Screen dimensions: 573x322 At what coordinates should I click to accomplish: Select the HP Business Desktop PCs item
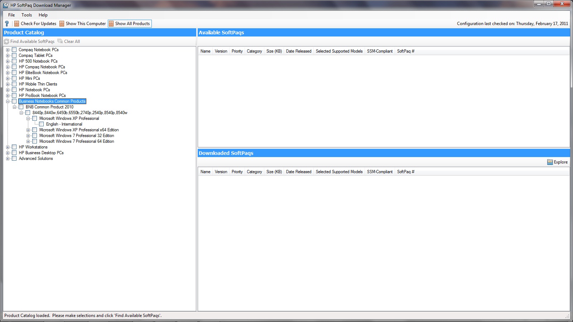[x=41, y=153]
